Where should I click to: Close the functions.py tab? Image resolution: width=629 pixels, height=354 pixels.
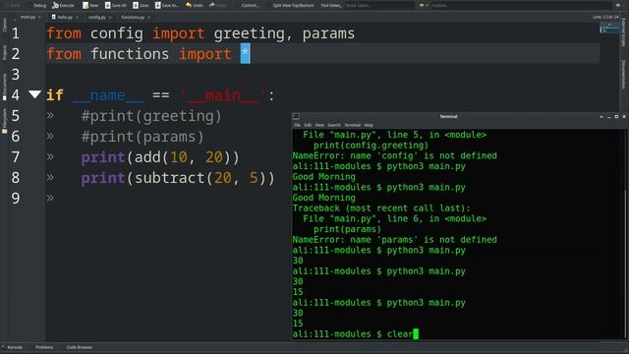pyautogui.click(x=148, y=18)
